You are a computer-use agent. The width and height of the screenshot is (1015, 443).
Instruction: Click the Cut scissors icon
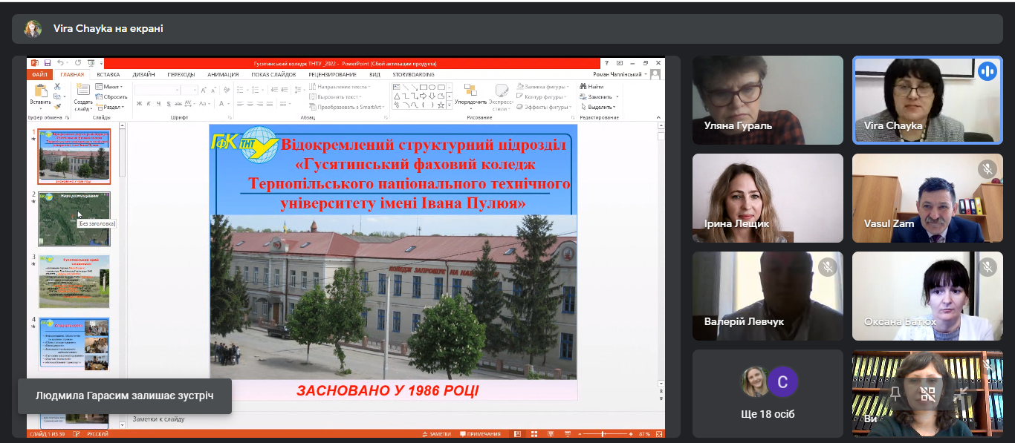(x=57, y=86)
